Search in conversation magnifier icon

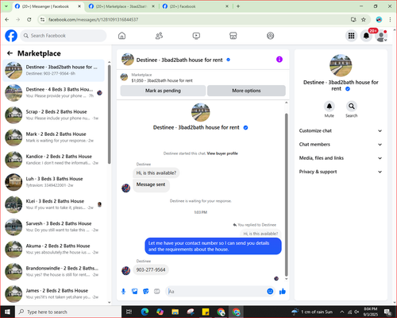coord(351,107)
